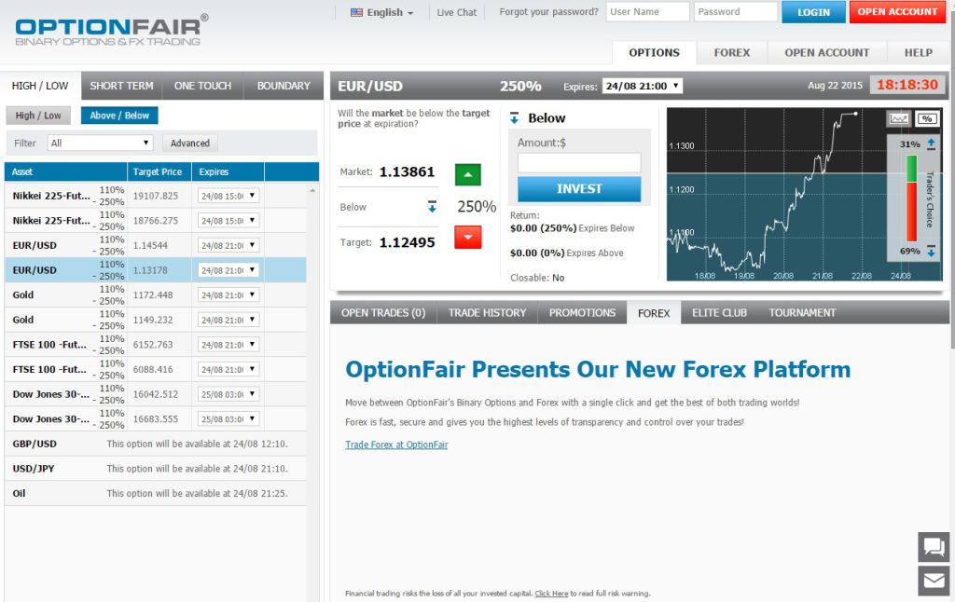Click the green up arrow button
Image resolution: width=955 pixels, height=602 pixels.
click(x=468, y=174)
